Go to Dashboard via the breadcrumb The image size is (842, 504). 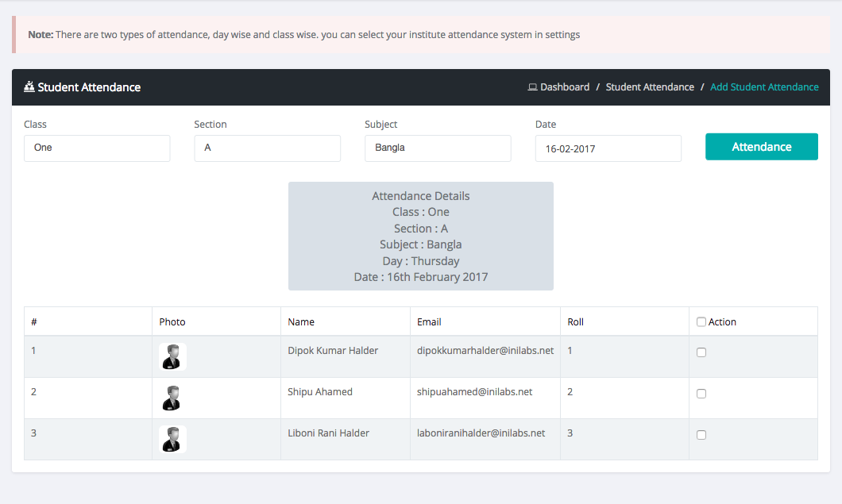564,87
